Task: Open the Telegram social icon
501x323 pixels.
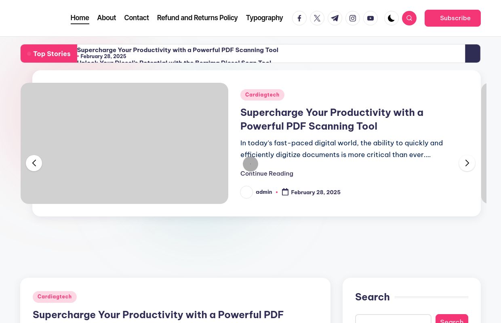Action: click(335, 18)
